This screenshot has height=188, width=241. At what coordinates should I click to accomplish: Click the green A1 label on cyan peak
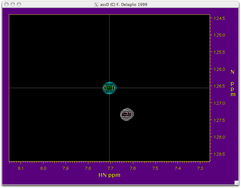pyautogui.click(x=109, y=88)
